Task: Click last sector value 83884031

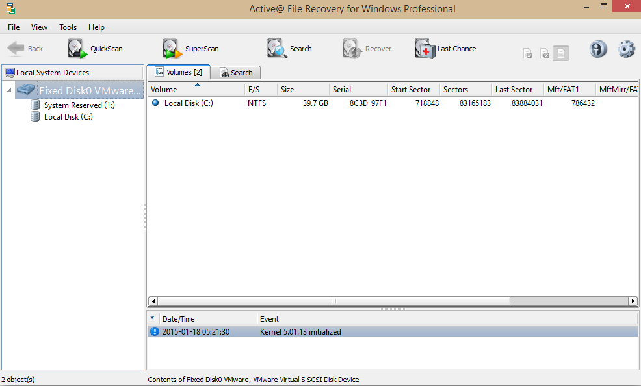Action: (x=527, y=103)
